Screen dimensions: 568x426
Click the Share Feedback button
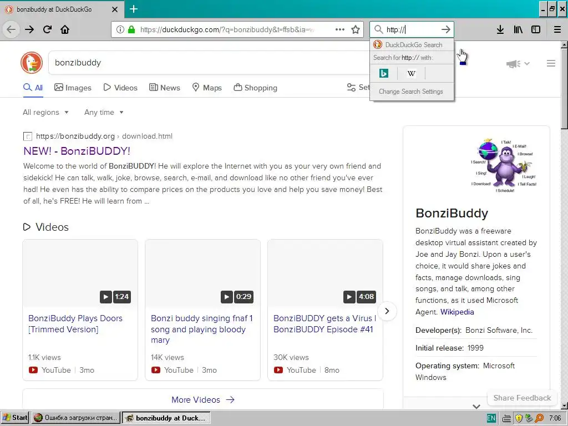(x=522, y=398)
